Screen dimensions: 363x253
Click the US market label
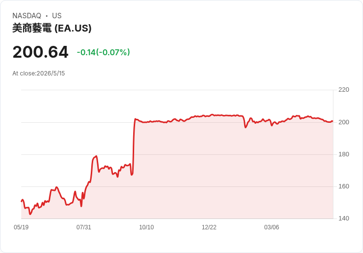(57, 16)
